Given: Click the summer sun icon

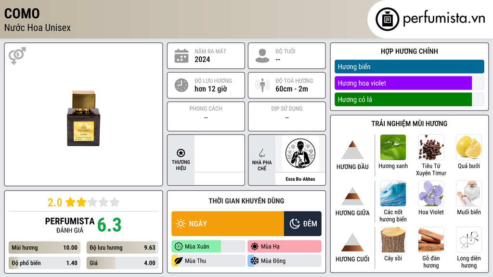Looking at the screenshot, I should tap(255, 247).
